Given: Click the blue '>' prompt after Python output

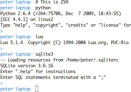Looking at the screenshot, I should [x=2, y=31].
